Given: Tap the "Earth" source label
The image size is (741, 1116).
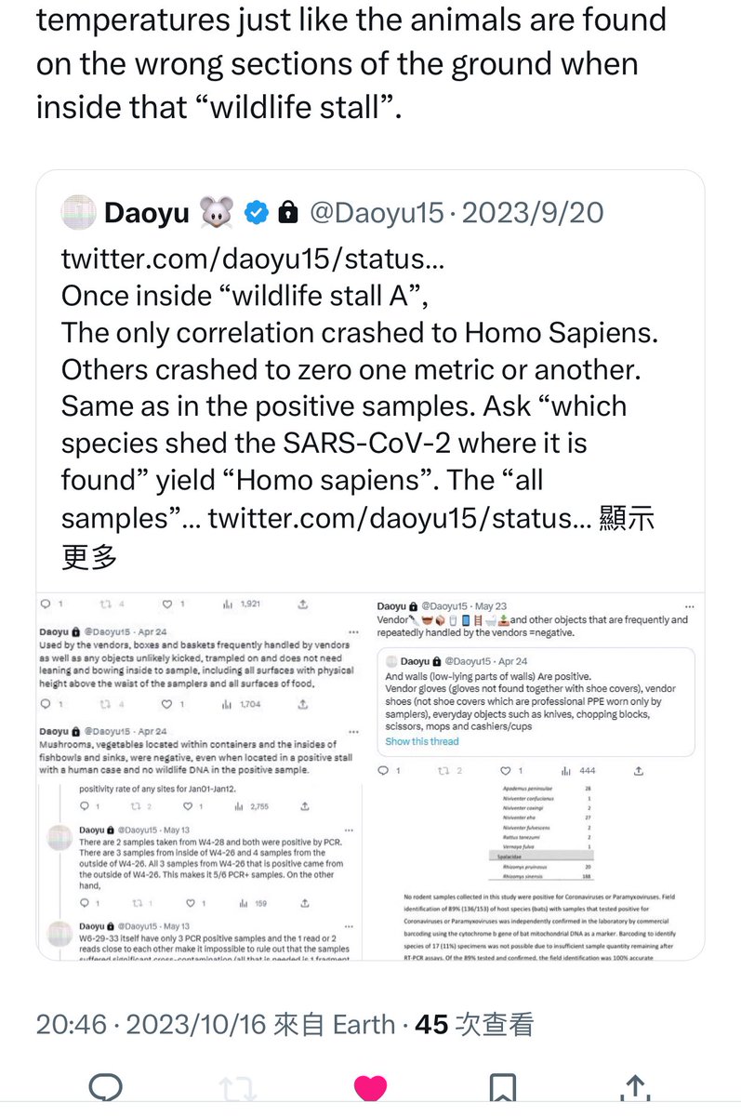Looking at the screenshot, I should click(364, 1024).
